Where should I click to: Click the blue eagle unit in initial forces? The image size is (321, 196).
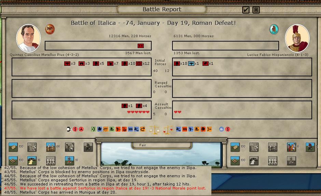coord(191,63)
